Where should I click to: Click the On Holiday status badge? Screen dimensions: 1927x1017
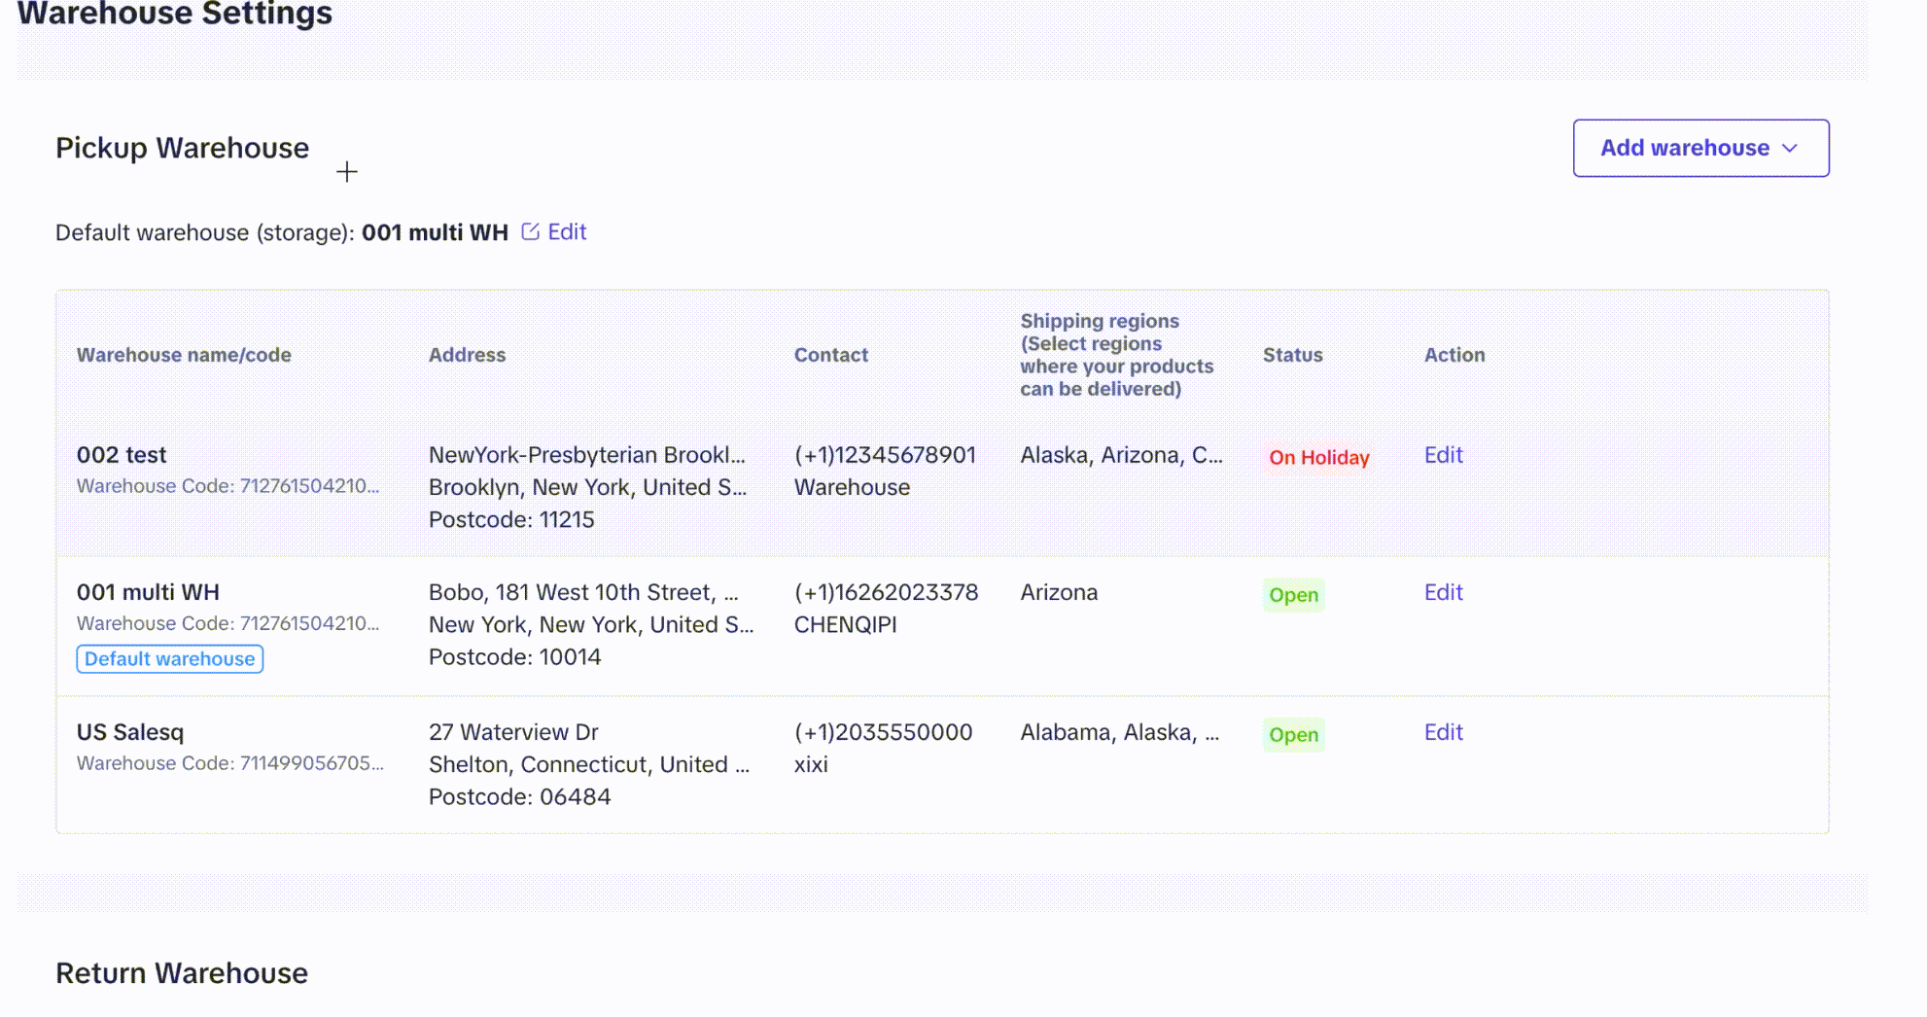[x=1318, y=457]
